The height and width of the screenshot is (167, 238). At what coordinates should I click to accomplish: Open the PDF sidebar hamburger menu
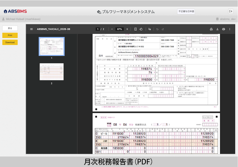(32, 29)
